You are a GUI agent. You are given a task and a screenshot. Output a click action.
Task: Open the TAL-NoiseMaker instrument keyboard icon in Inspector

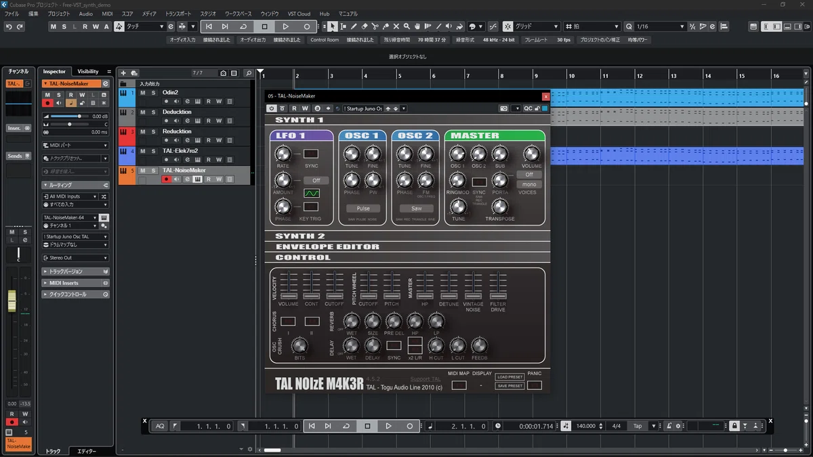pos(104,217)
